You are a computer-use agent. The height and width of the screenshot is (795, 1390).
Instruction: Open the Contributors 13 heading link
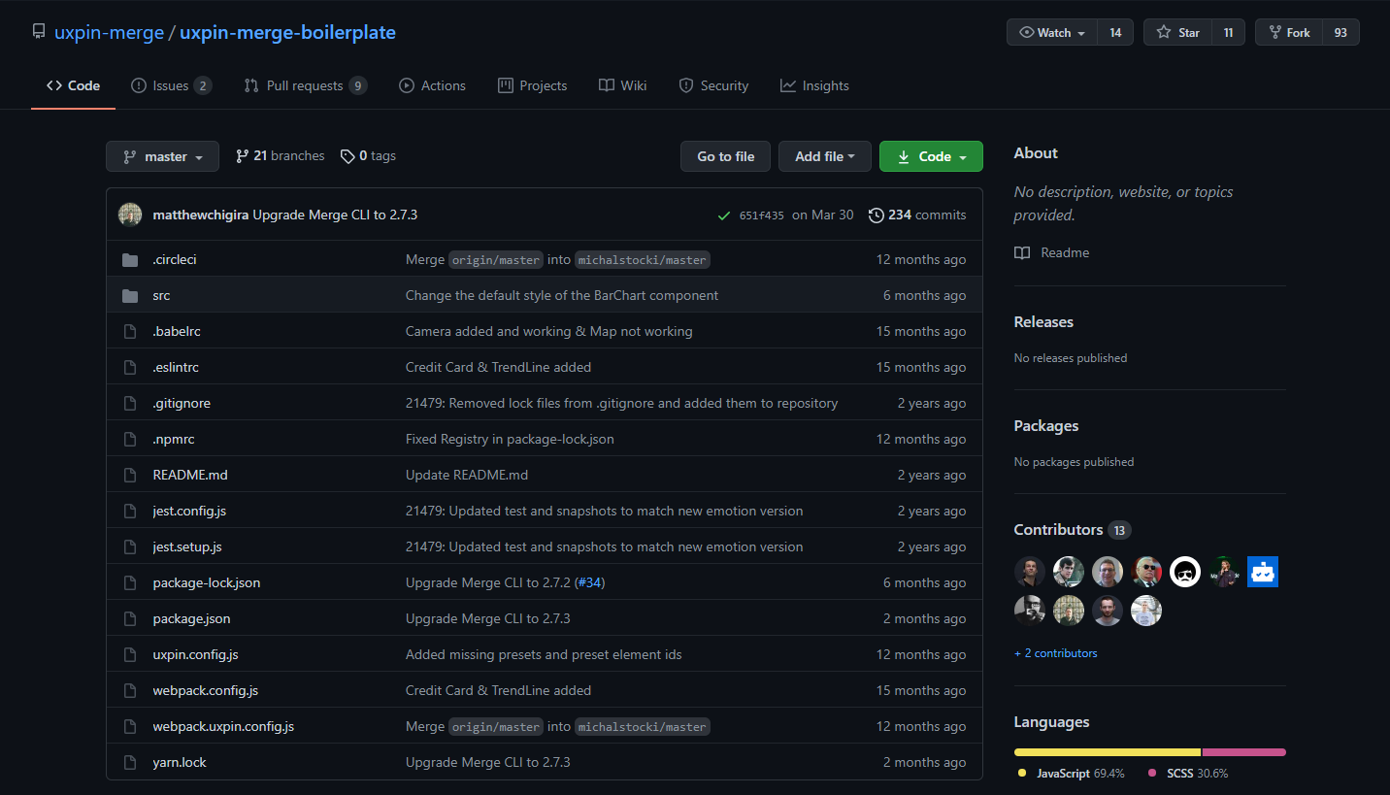click(1073, 529)
